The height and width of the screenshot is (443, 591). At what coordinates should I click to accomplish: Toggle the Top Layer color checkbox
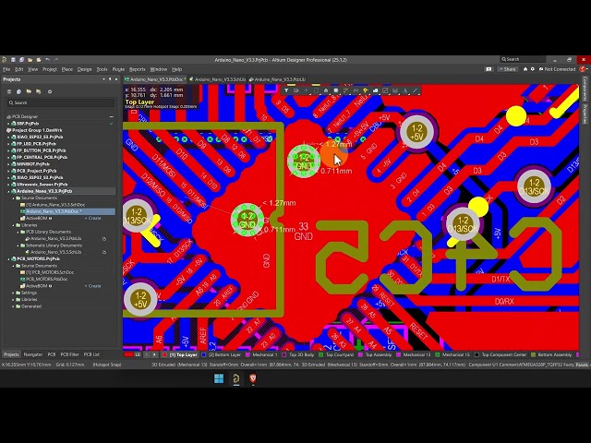(165, 354)
